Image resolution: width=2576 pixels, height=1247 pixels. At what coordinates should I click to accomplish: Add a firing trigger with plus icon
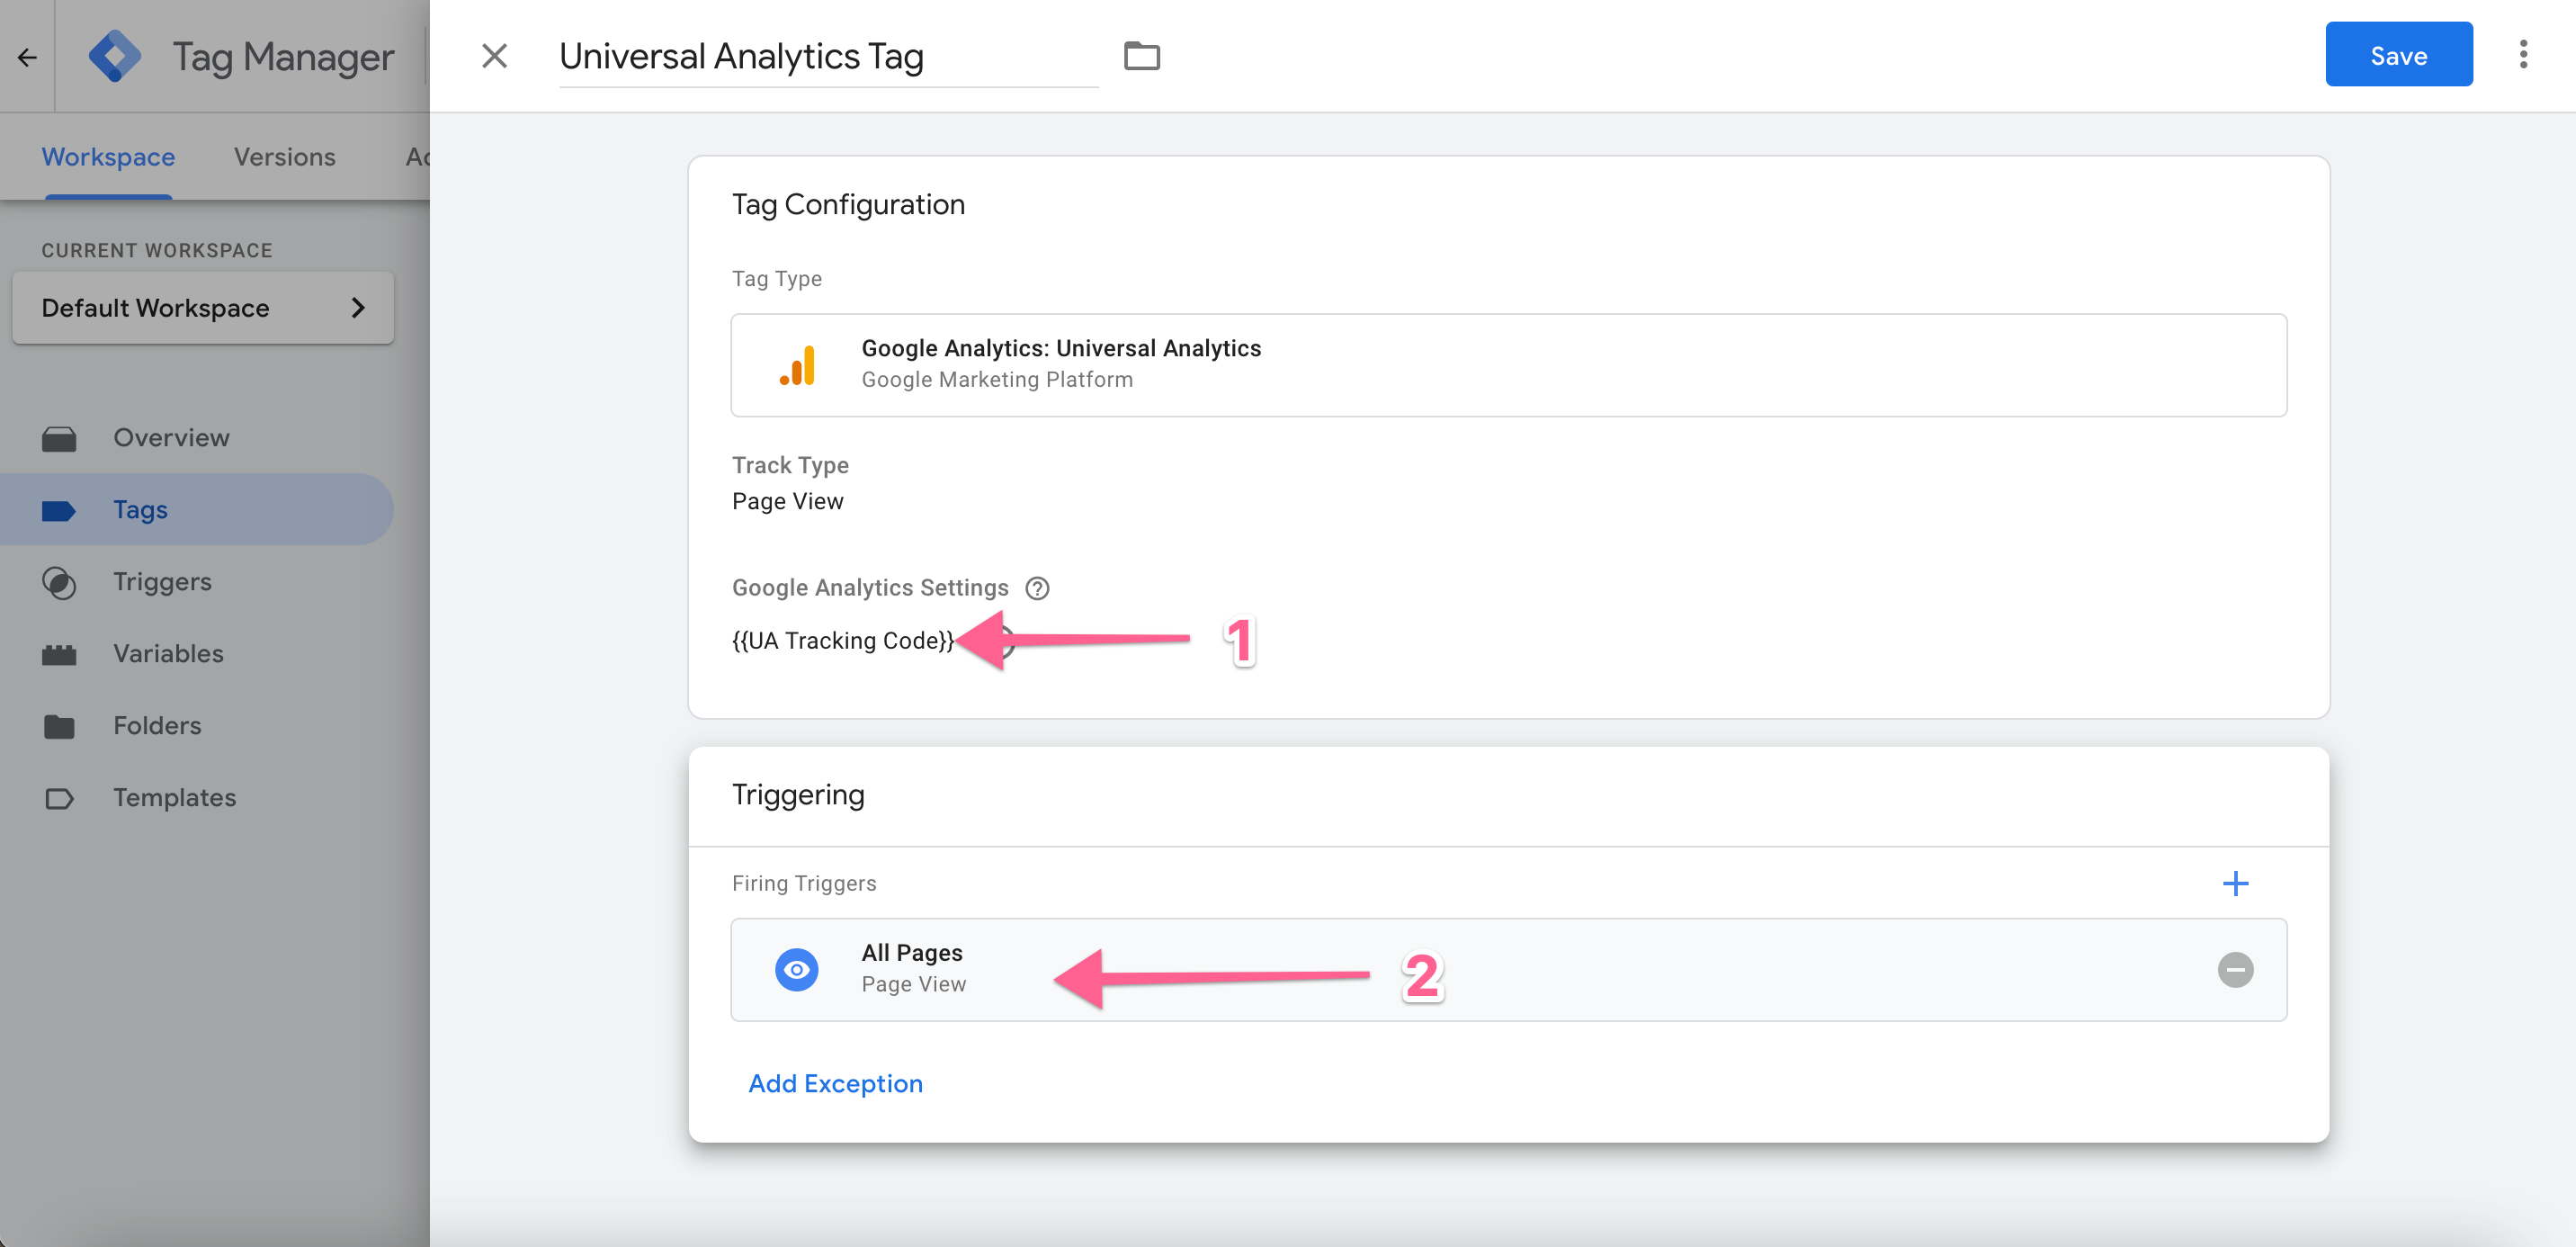(2235, 883)
